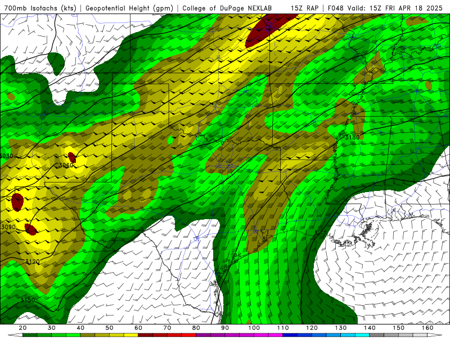This screenshot has width=450, height=338.
Task: Click the 30 value on the color scale
Action: point(52,328)
